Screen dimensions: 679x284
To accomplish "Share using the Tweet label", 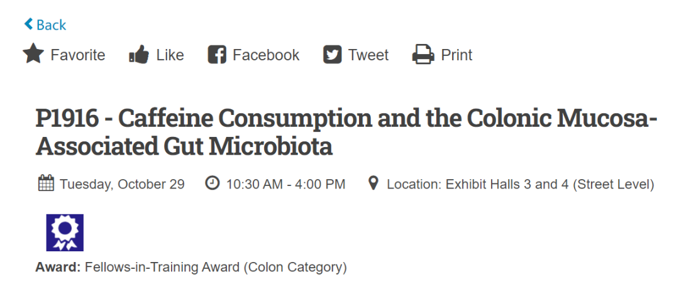I will [368, 55].
